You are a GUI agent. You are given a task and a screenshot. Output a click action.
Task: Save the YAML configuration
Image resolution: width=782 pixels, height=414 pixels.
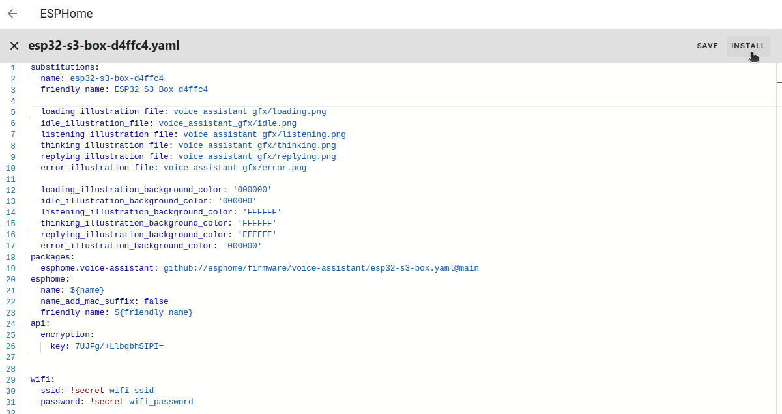click(x=707, y=46)
